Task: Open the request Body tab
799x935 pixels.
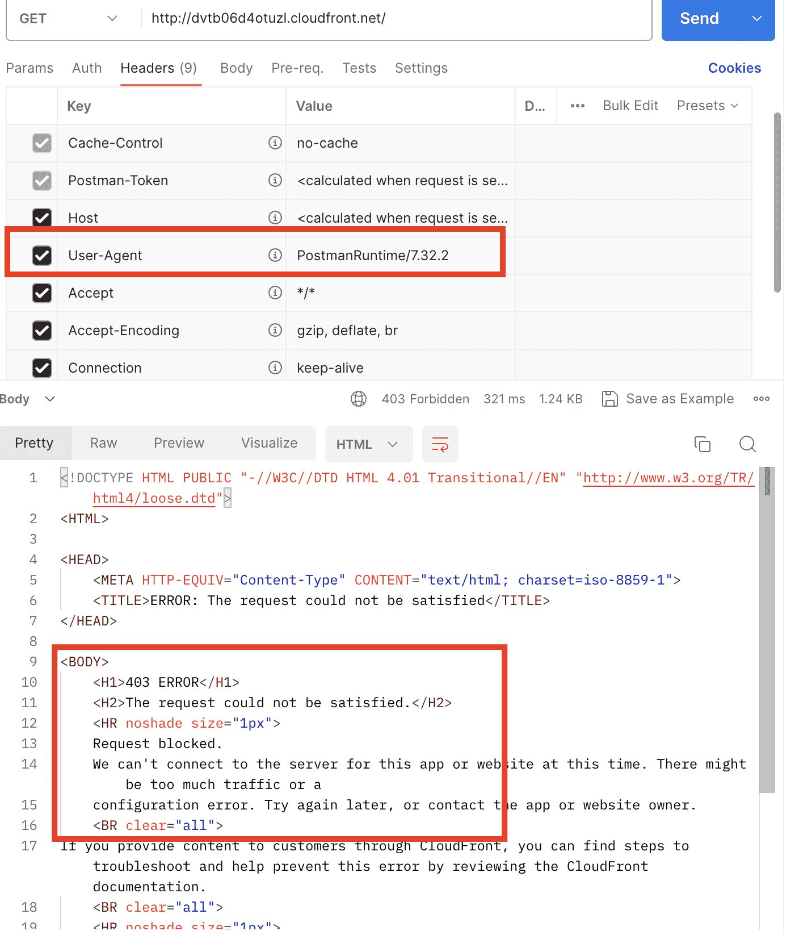Action: click(237, 68)
